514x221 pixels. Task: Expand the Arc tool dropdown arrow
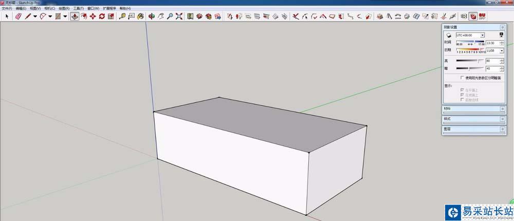point(50,16)
